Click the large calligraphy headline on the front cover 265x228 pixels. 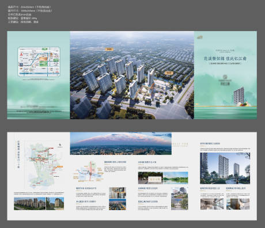(x=225, y=58)
